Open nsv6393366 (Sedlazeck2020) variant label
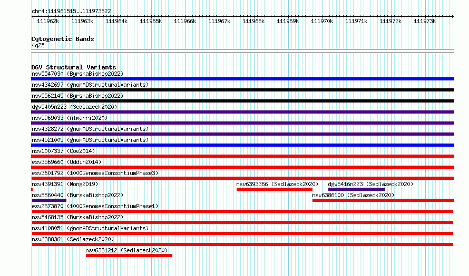 pos(277,184)
